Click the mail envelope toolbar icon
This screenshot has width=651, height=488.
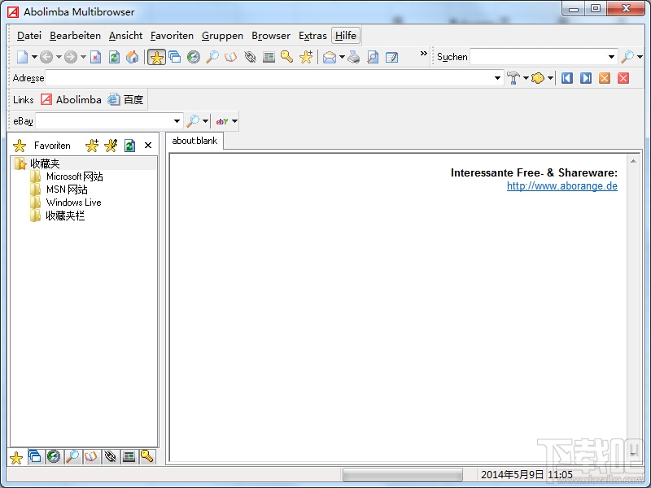[x=330, y=57]
